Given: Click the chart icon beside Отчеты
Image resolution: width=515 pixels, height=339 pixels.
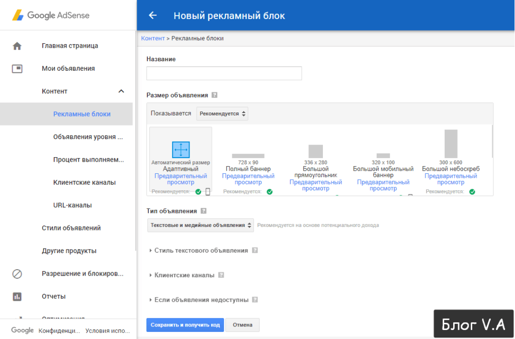Looking at the screenshot, I should pyautogui.click(x=17, y=297).
